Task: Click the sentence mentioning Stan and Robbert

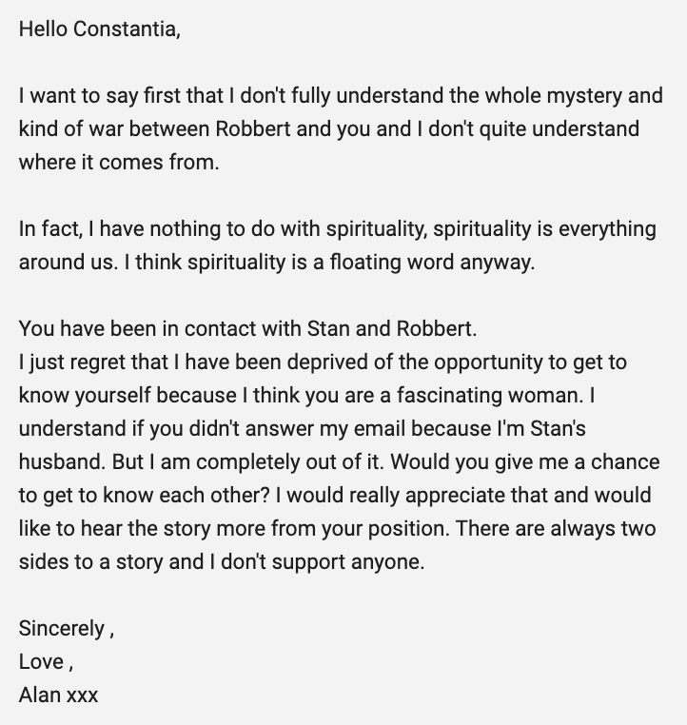Action: coord(247,329)
